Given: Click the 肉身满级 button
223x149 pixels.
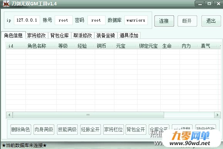Looking at the screenshot, I should (44, 129).
